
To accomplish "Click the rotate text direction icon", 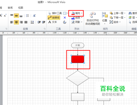I will (x=32, y=22).
